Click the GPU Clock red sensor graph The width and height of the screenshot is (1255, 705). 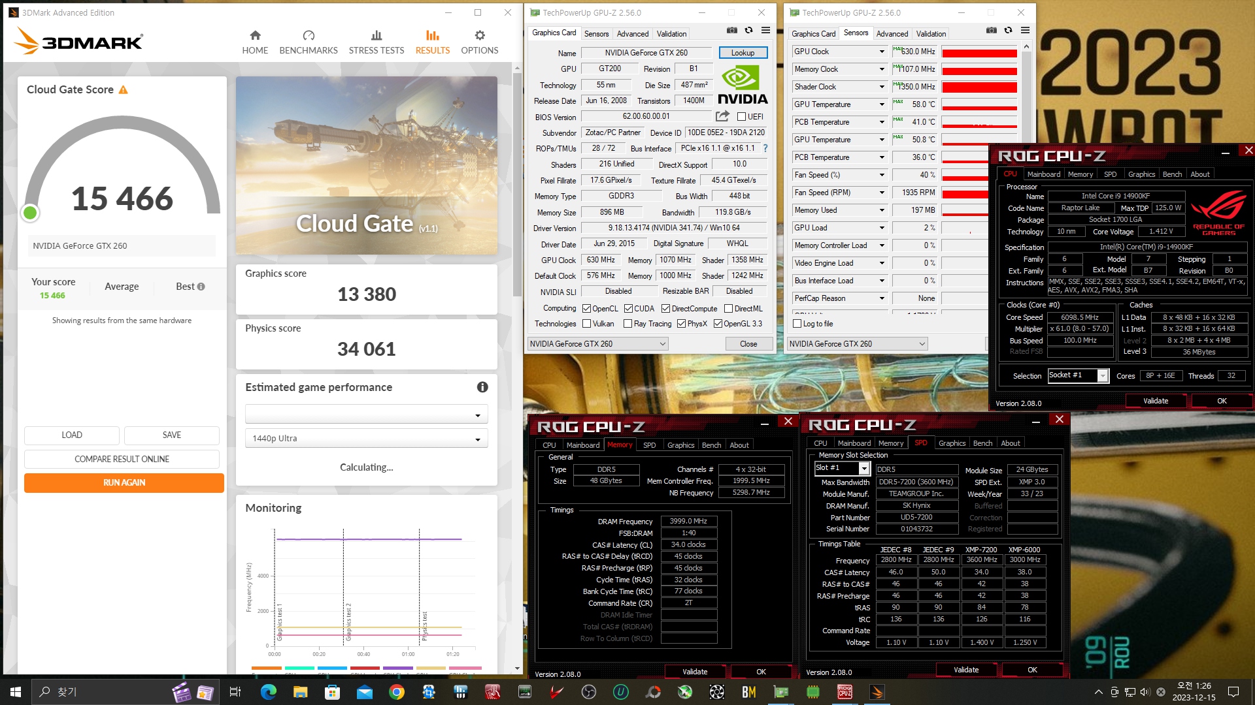coord(979,52)
